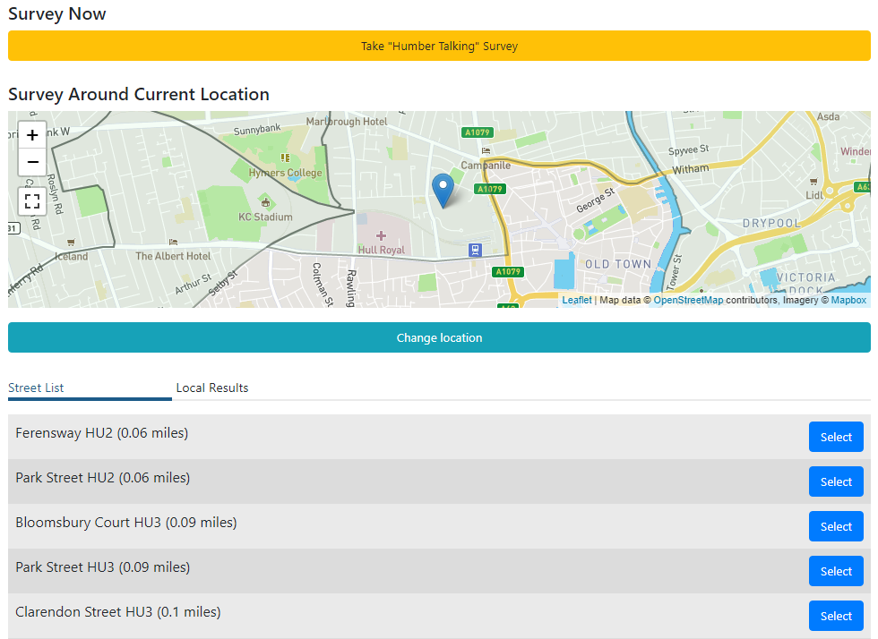The width and height of the screenshot is (878, 639).
Task: Click the Hymers College map icon
Action: click(286, 158)
